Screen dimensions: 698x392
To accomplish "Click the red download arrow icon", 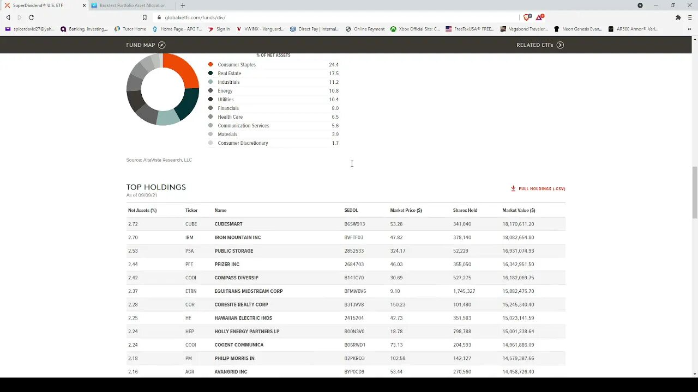I will [513, 188].
